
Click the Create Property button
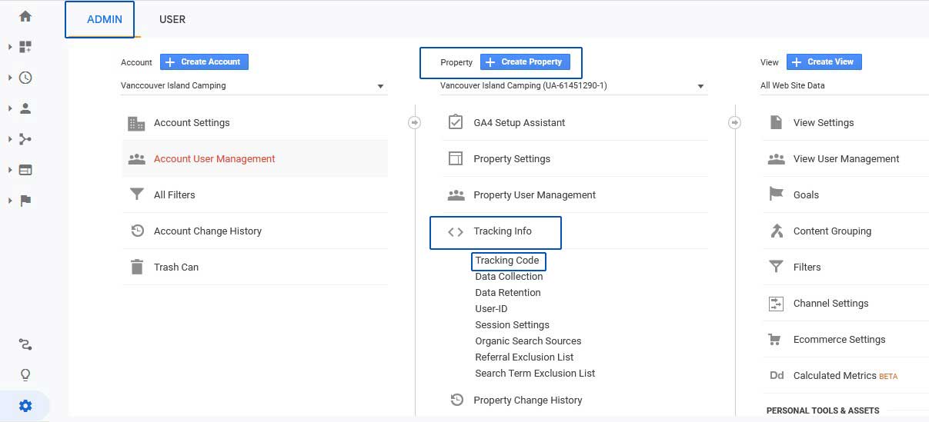coord(524,61)
